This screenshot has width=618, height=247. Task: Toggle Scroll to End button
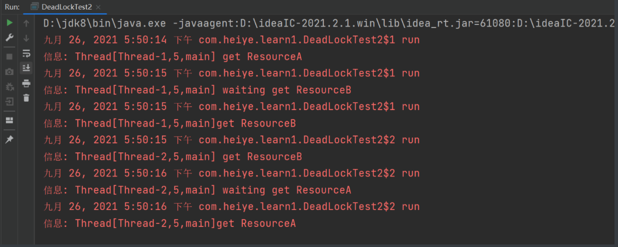(x=27, y=67)
